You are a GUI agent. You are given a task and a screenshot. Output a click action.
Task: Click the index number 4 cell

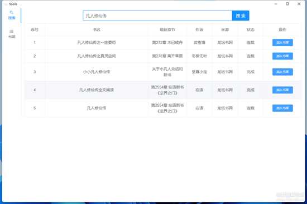(x=35, y=90)
